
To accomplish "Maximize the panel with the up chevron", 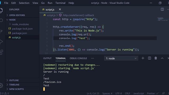I will click(162, 58).
